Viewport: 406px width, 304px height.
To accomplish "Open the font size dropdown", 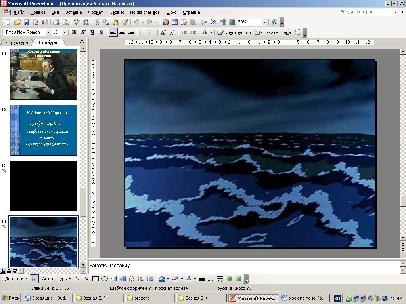I will [x=64, y=32].
